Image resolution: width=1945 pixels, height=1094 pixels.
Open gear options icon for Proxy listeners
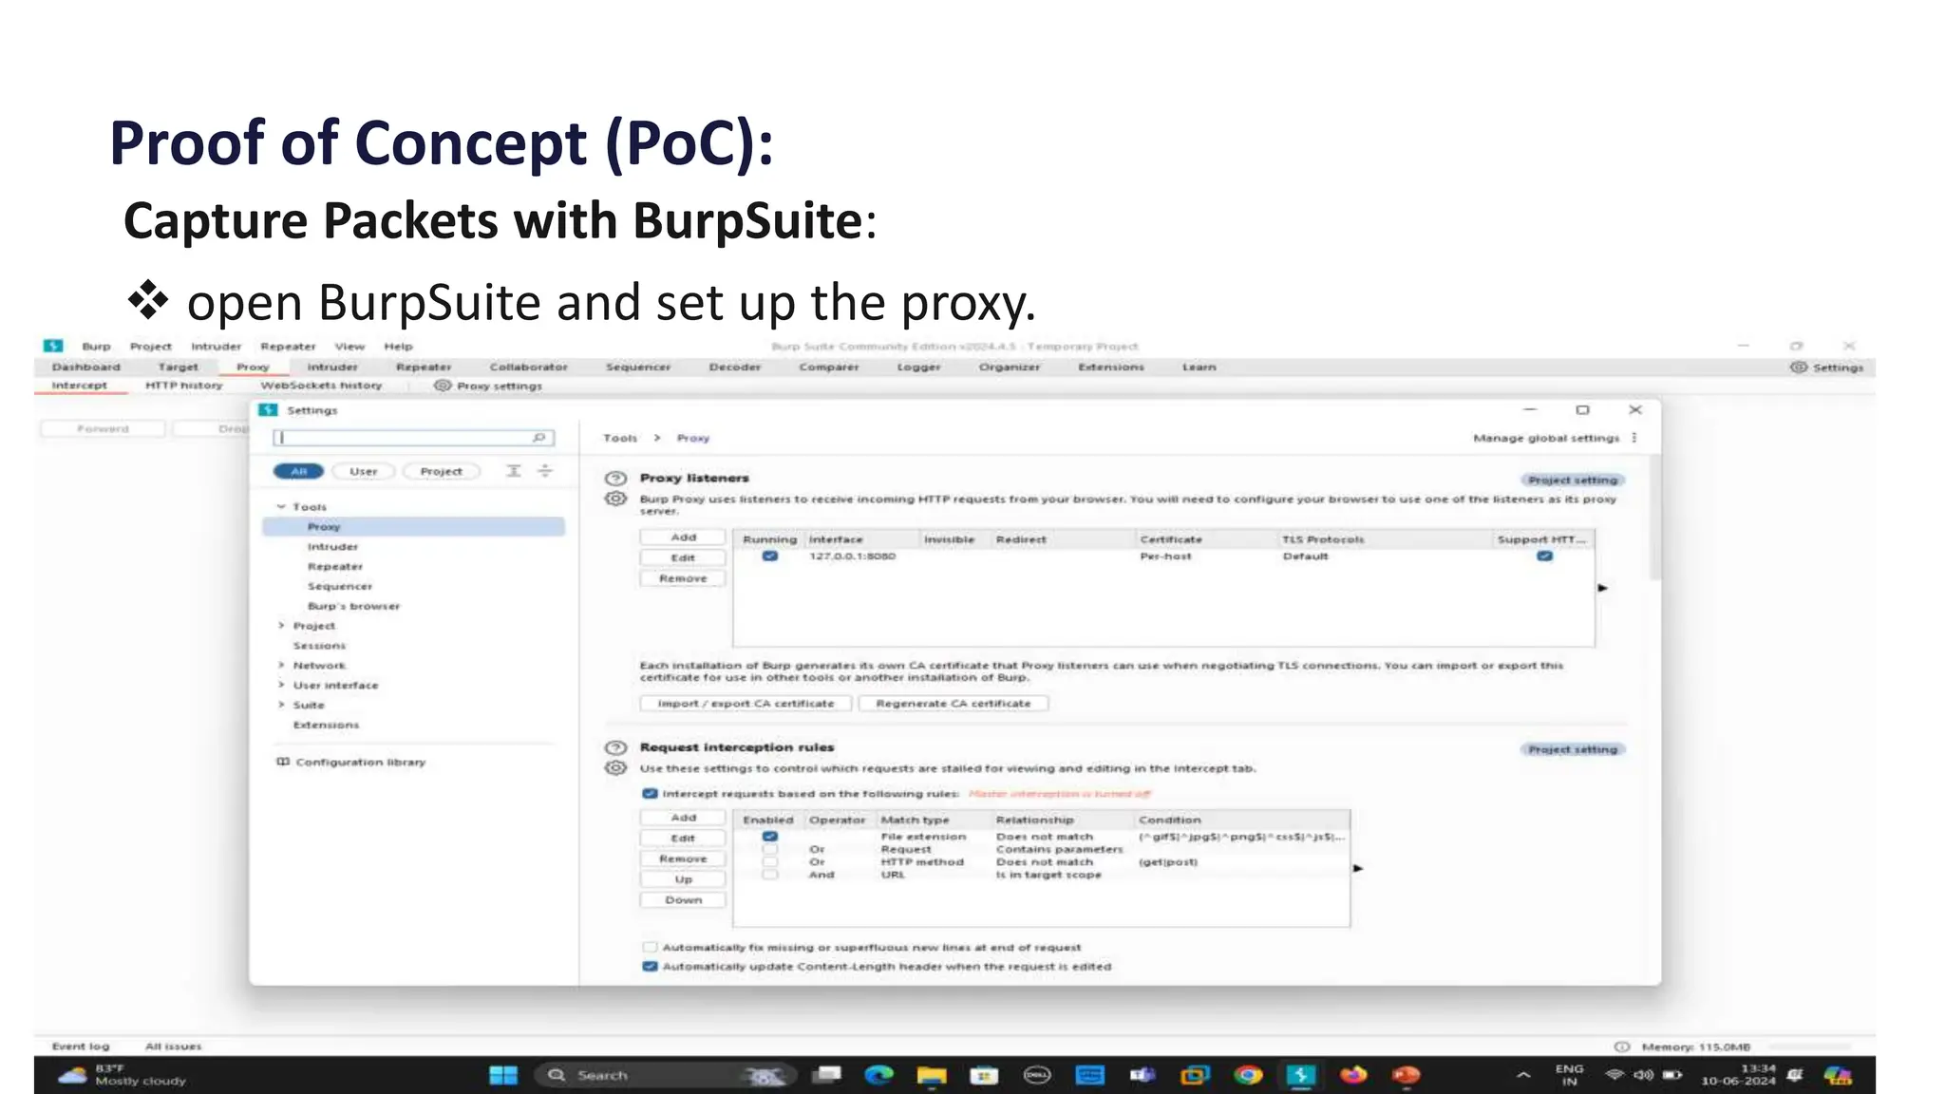click(616, 499)
